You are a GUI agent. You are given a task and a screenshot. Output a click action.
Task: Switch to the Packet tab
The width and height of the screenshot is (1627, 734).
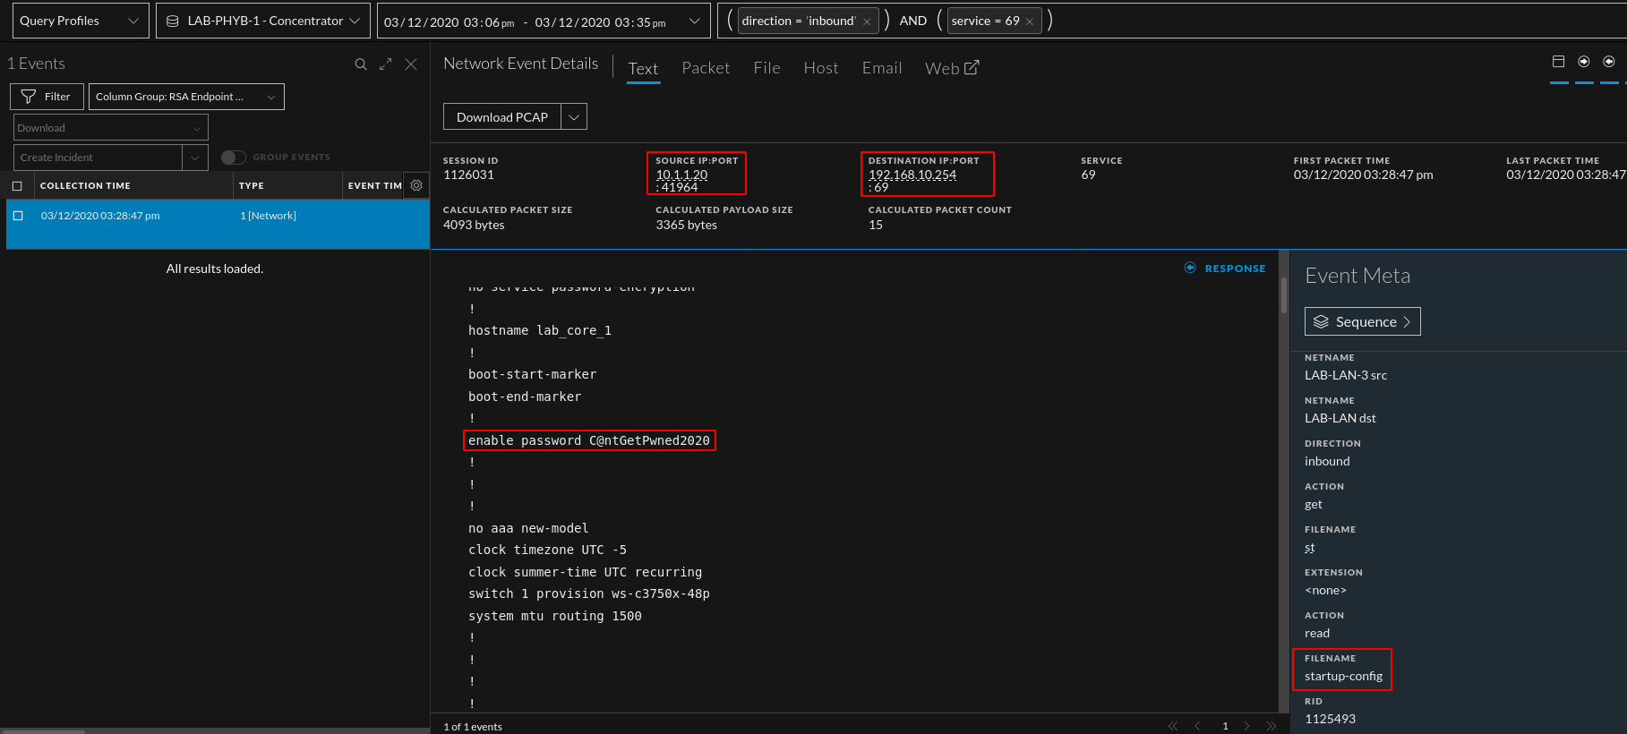pyautogui.click(x=706, y=68)
